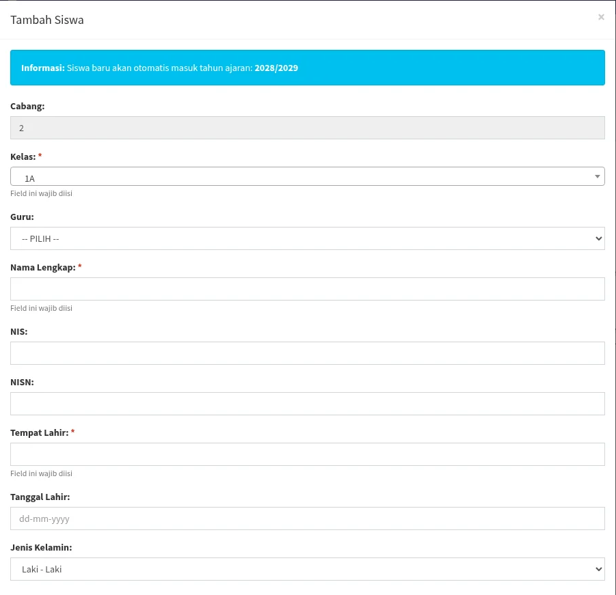Viewport: 616px width, 595px height.
Task: Click the 'Cabang:' label
Action: [27, 106]
